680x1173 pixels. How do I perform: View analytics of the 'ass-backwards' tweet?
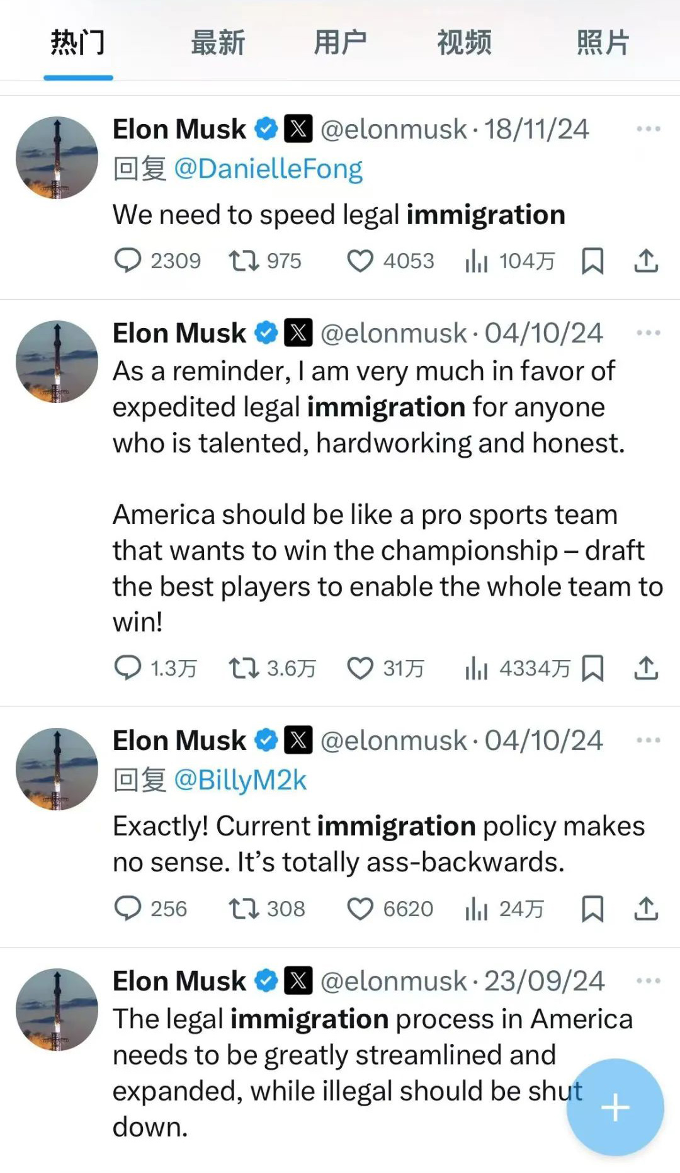pos(477,909)
